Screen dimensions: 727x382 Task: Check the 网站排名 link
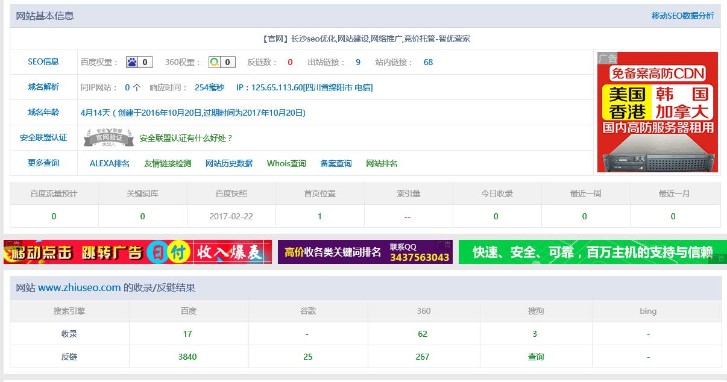(380, 163)
